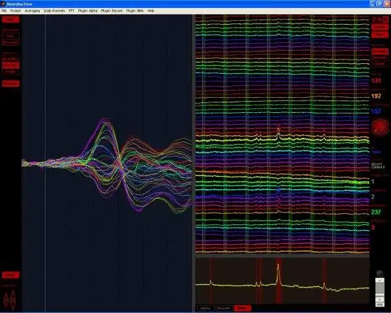
Task: Open the File menu
Action: coord(4,10)
